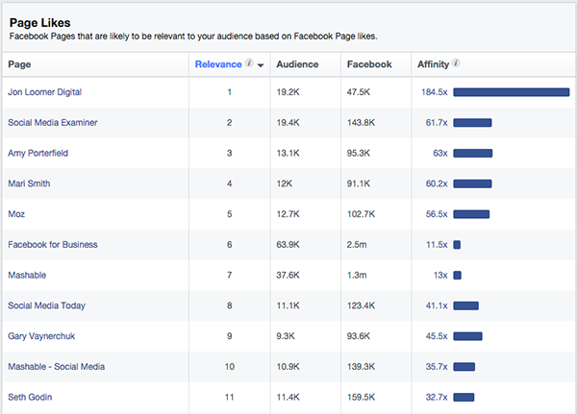The image size is (577, 414).
Task: Select the 37.6K audience value
Action: (x=288, y=276)
